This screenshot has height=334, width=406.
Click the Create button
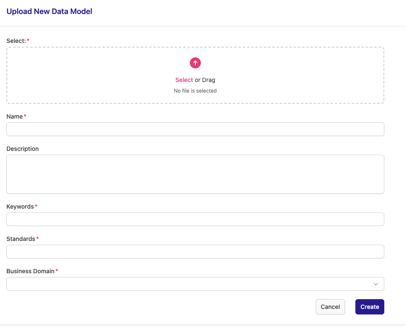tap(370, 307)
